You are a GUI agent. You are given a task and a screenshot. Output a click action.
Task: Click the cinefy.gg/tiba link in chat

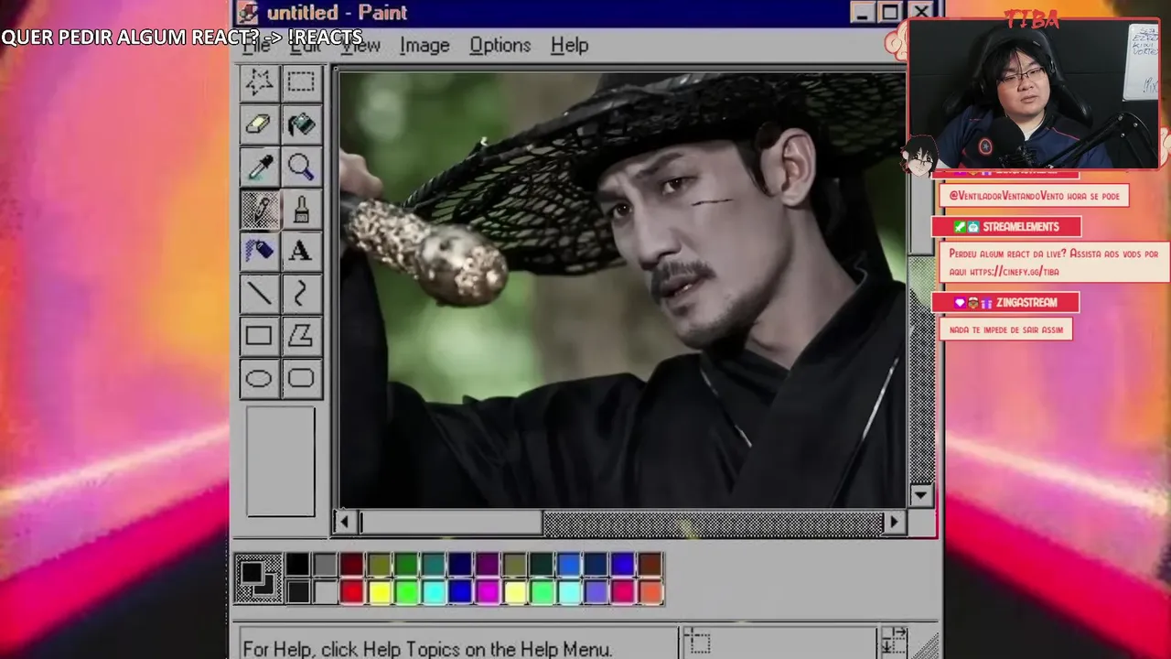coord(1015,272)
